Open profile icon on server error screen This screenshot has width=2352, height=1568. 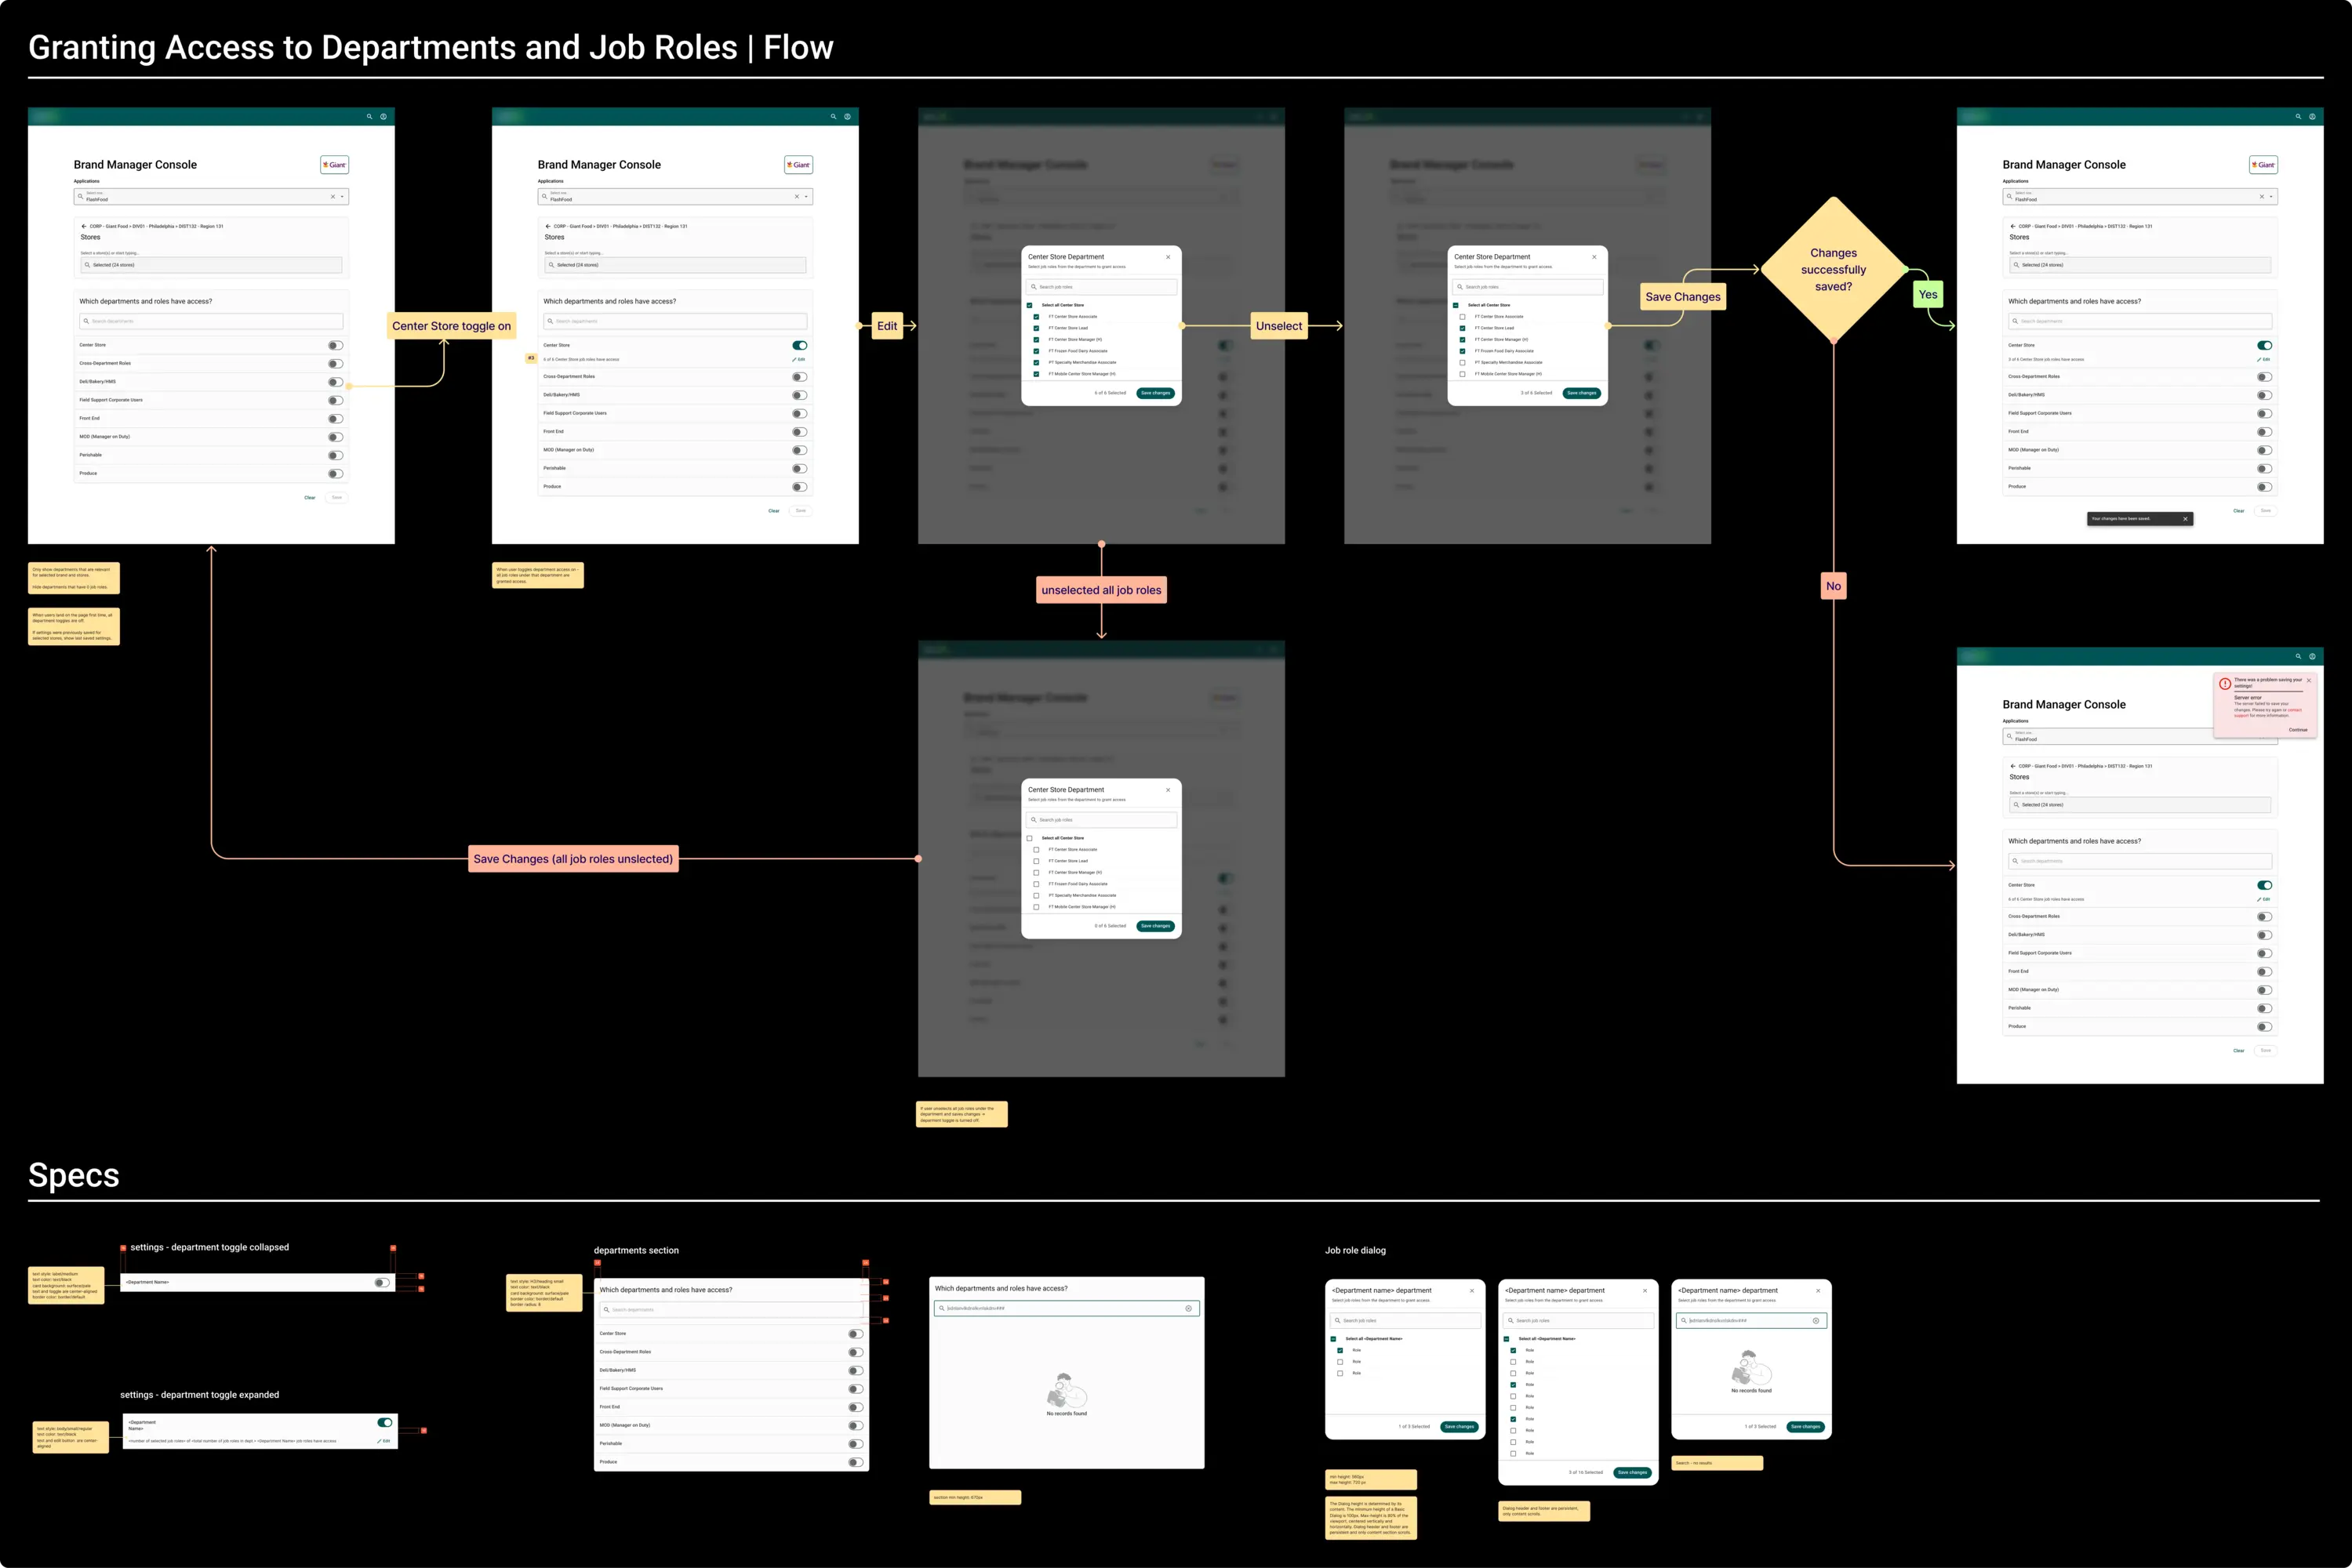point(2312,657)
